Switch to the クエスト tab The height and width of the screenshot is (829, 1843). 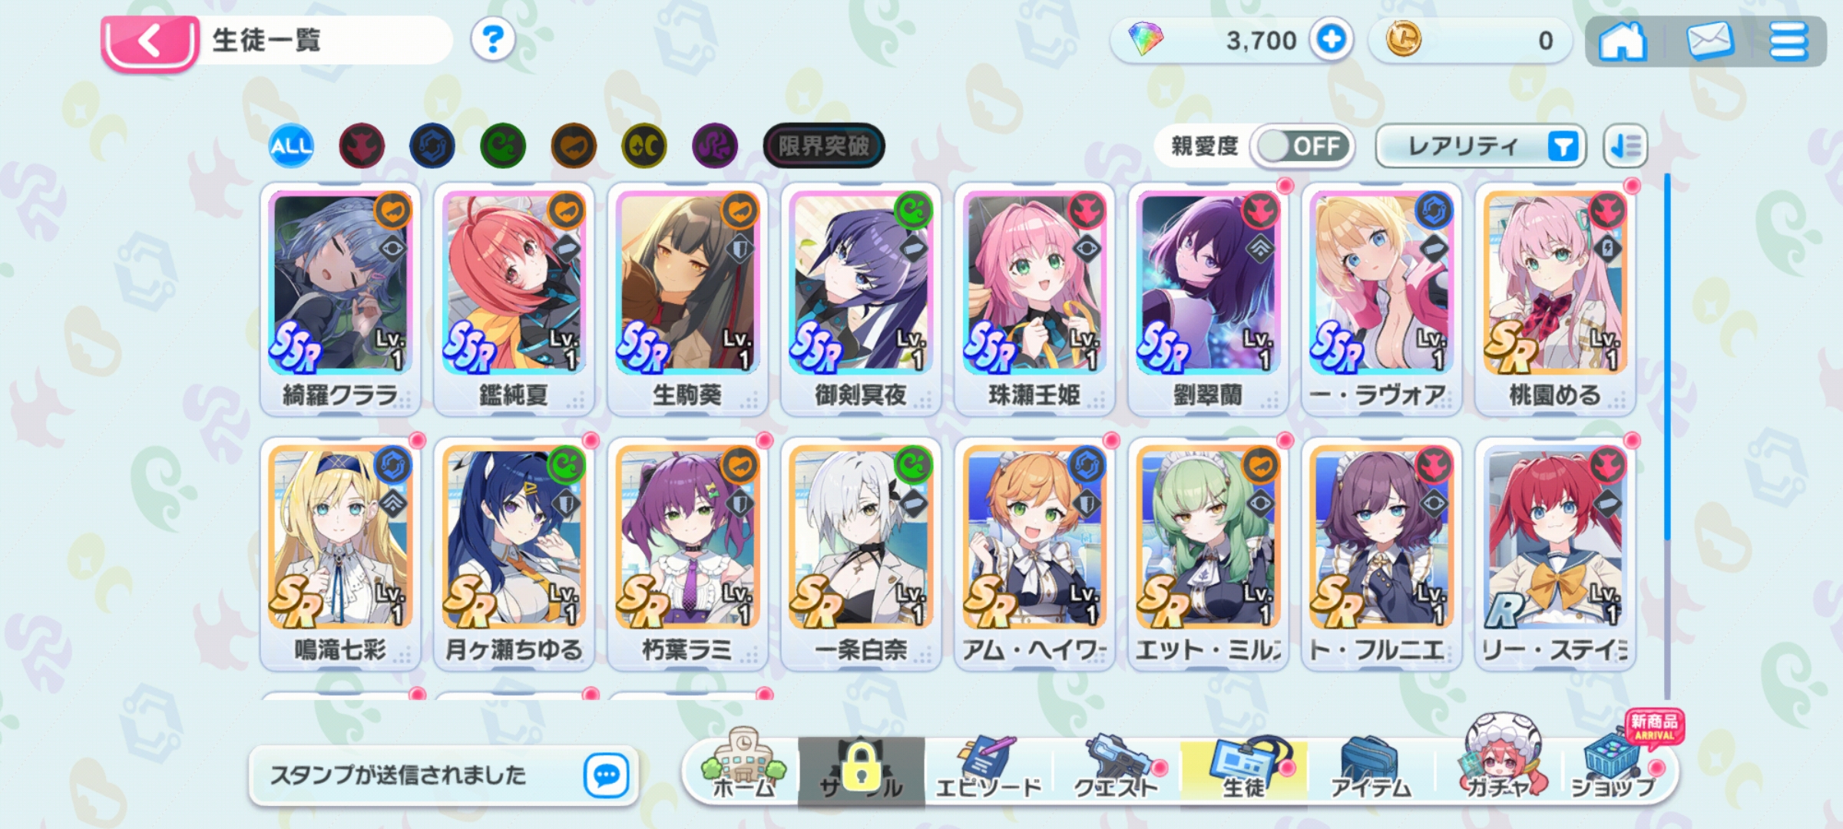tap(1116, 767)
